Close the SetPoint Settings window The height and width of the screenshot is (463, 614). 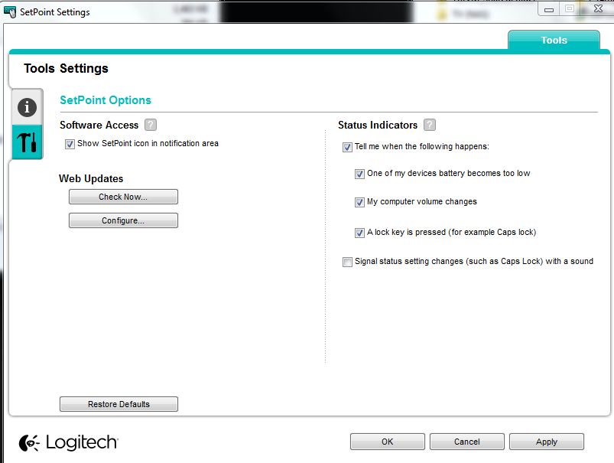point(598,8)
